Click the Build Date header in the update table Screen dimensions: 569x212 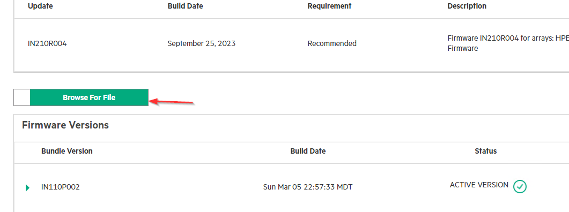[185, 6]
